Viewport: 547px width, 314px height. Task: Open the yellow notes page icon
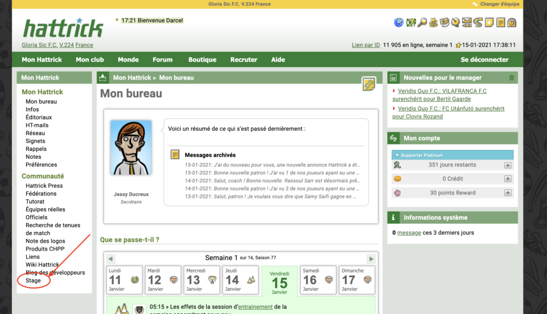(501, 22)
